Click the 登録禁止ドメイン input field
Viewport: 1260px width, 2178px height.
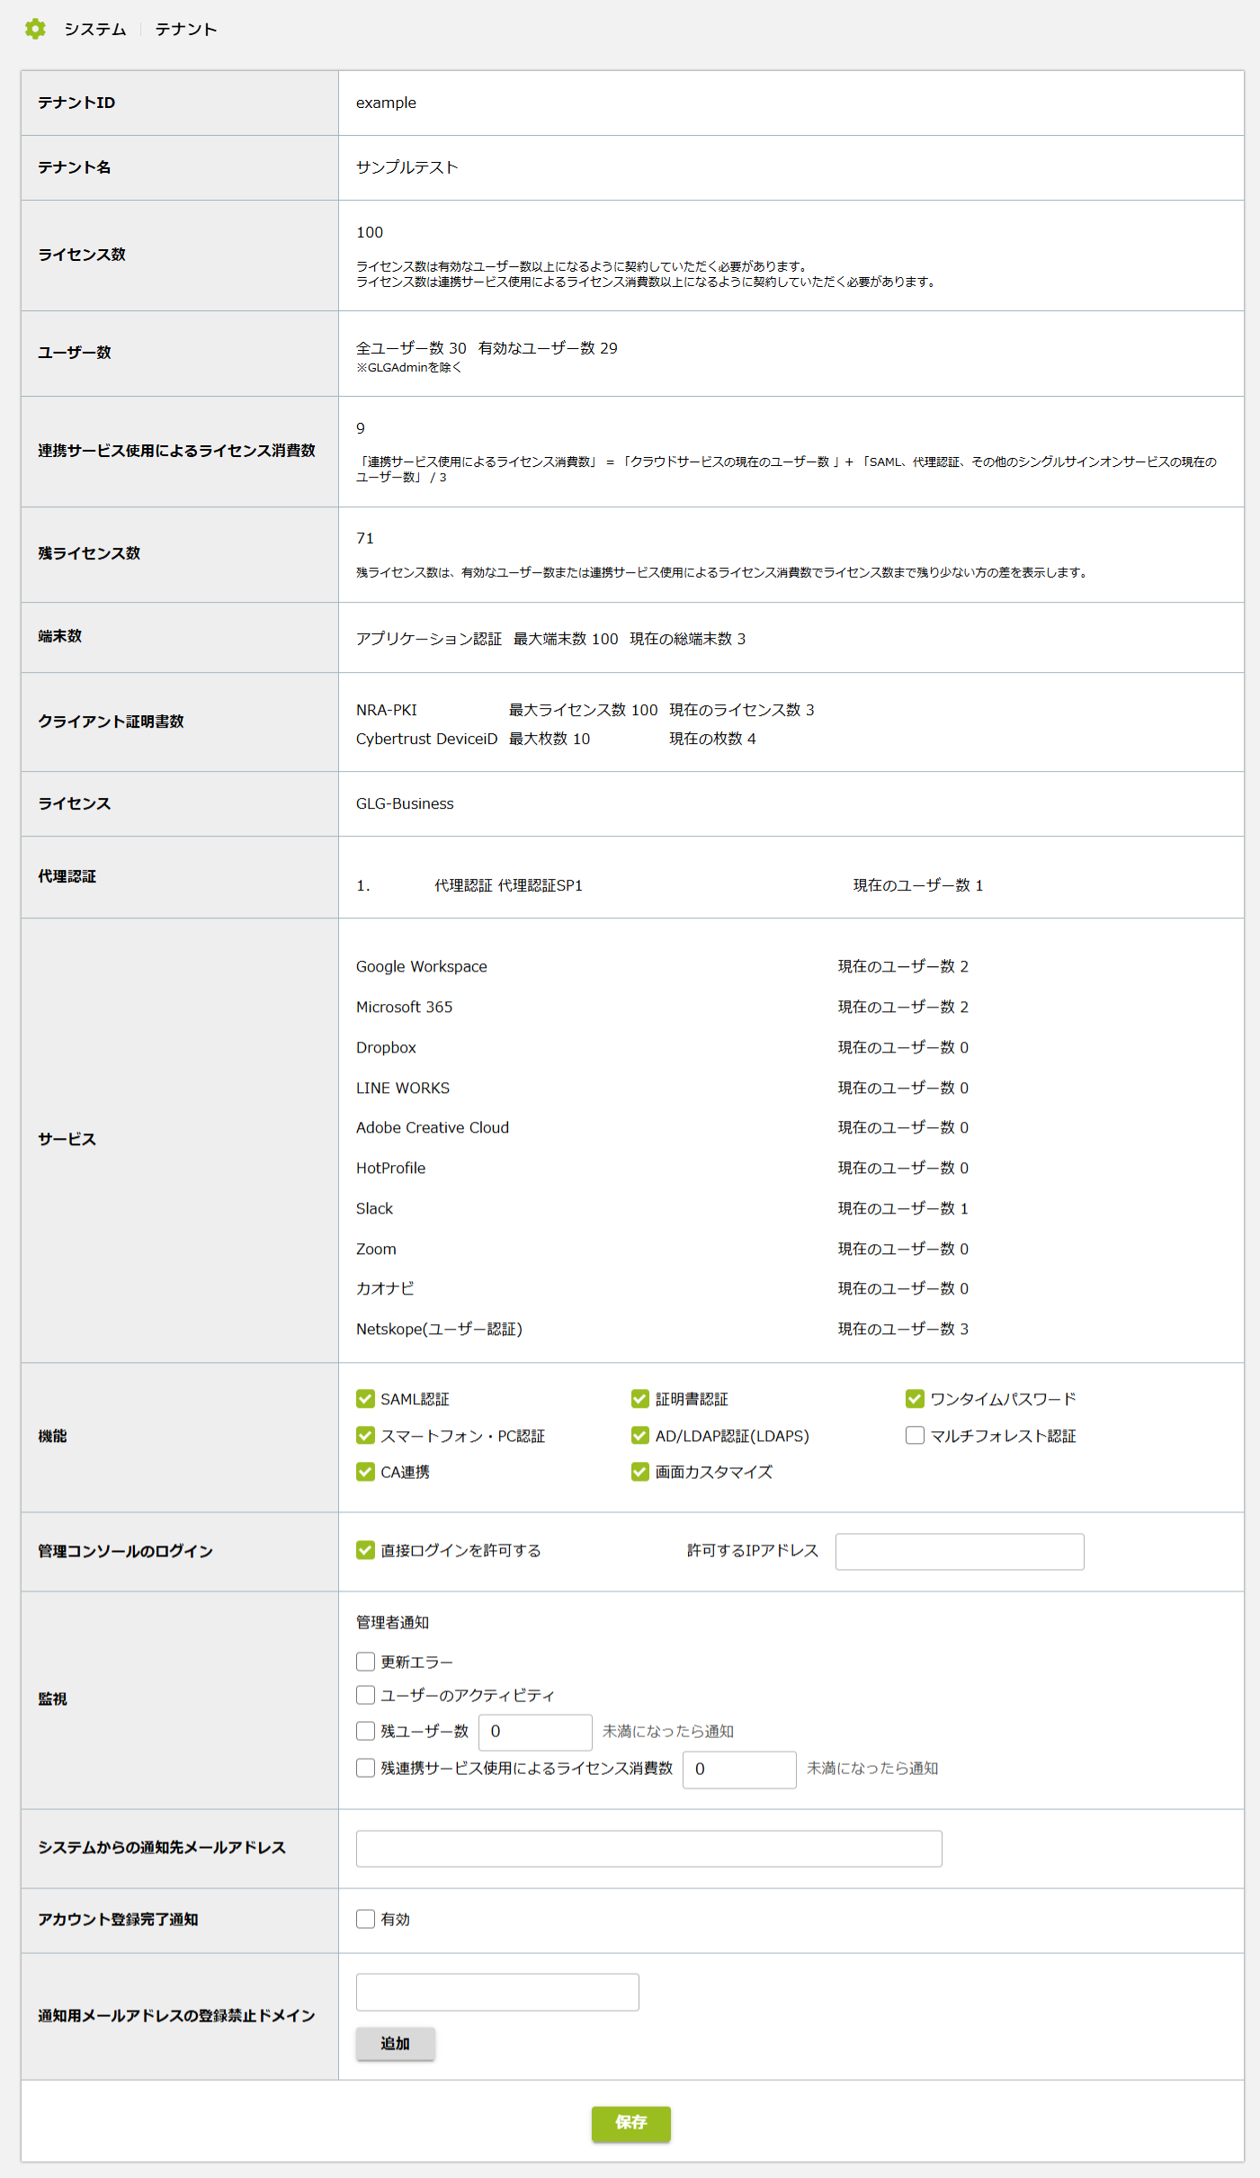click(497, 1992)
